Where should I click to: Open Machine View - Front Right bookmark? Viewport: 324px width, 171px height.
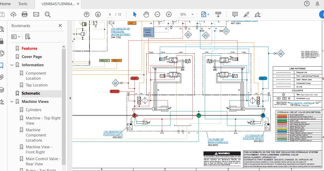tap(39, 150)
